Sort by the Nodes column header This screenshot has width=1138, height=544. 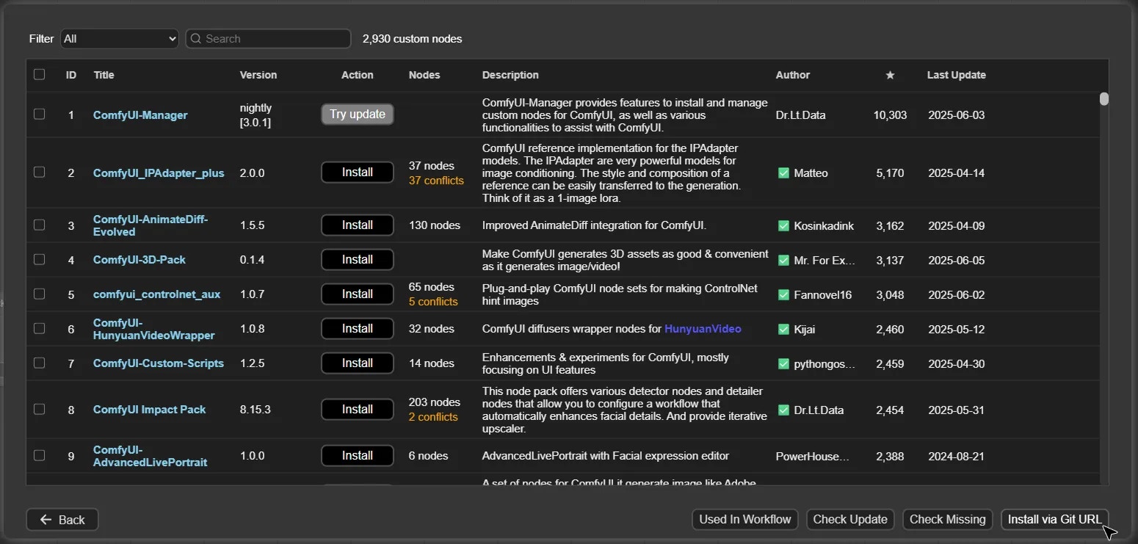[x=424, y=75]
